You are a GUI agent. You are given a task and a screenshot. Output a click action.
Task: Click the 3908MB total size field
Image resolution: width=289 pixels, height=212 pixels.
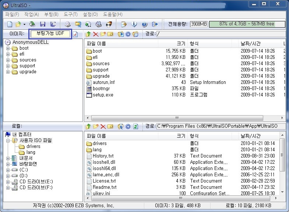tap(199, 24)
